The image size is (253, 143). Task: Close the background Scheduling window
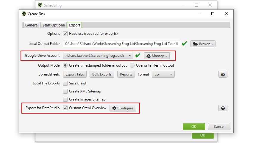(x=210, y=5)
